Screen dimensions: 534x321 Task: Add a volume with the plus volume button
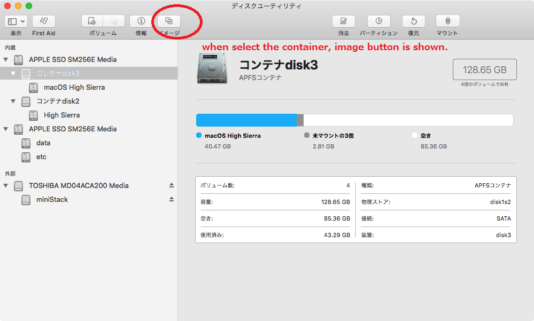coord(92,21)
